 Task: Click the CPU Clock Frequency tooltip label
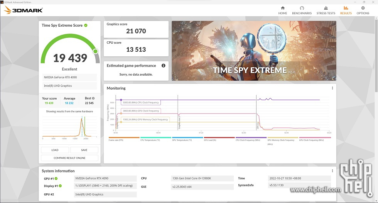click(x=141, y=102)
